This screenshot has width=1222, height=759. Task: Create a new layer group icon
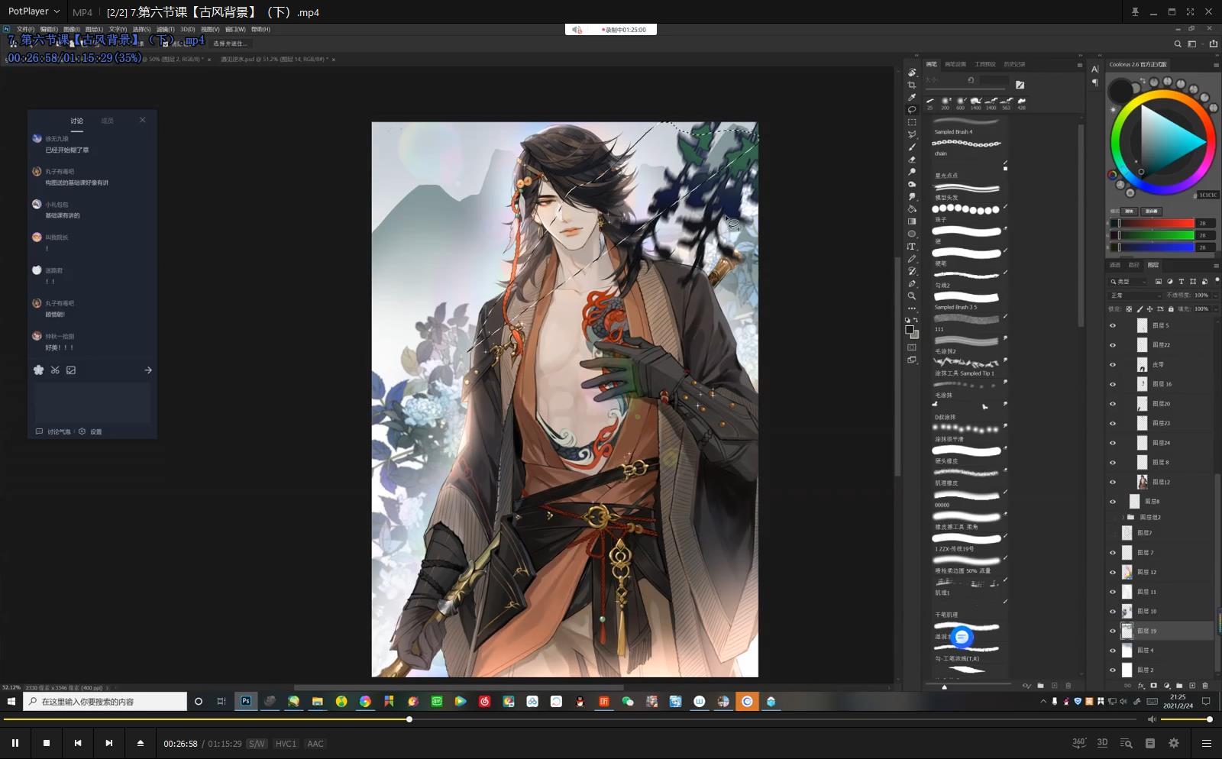pos(1179,686)
